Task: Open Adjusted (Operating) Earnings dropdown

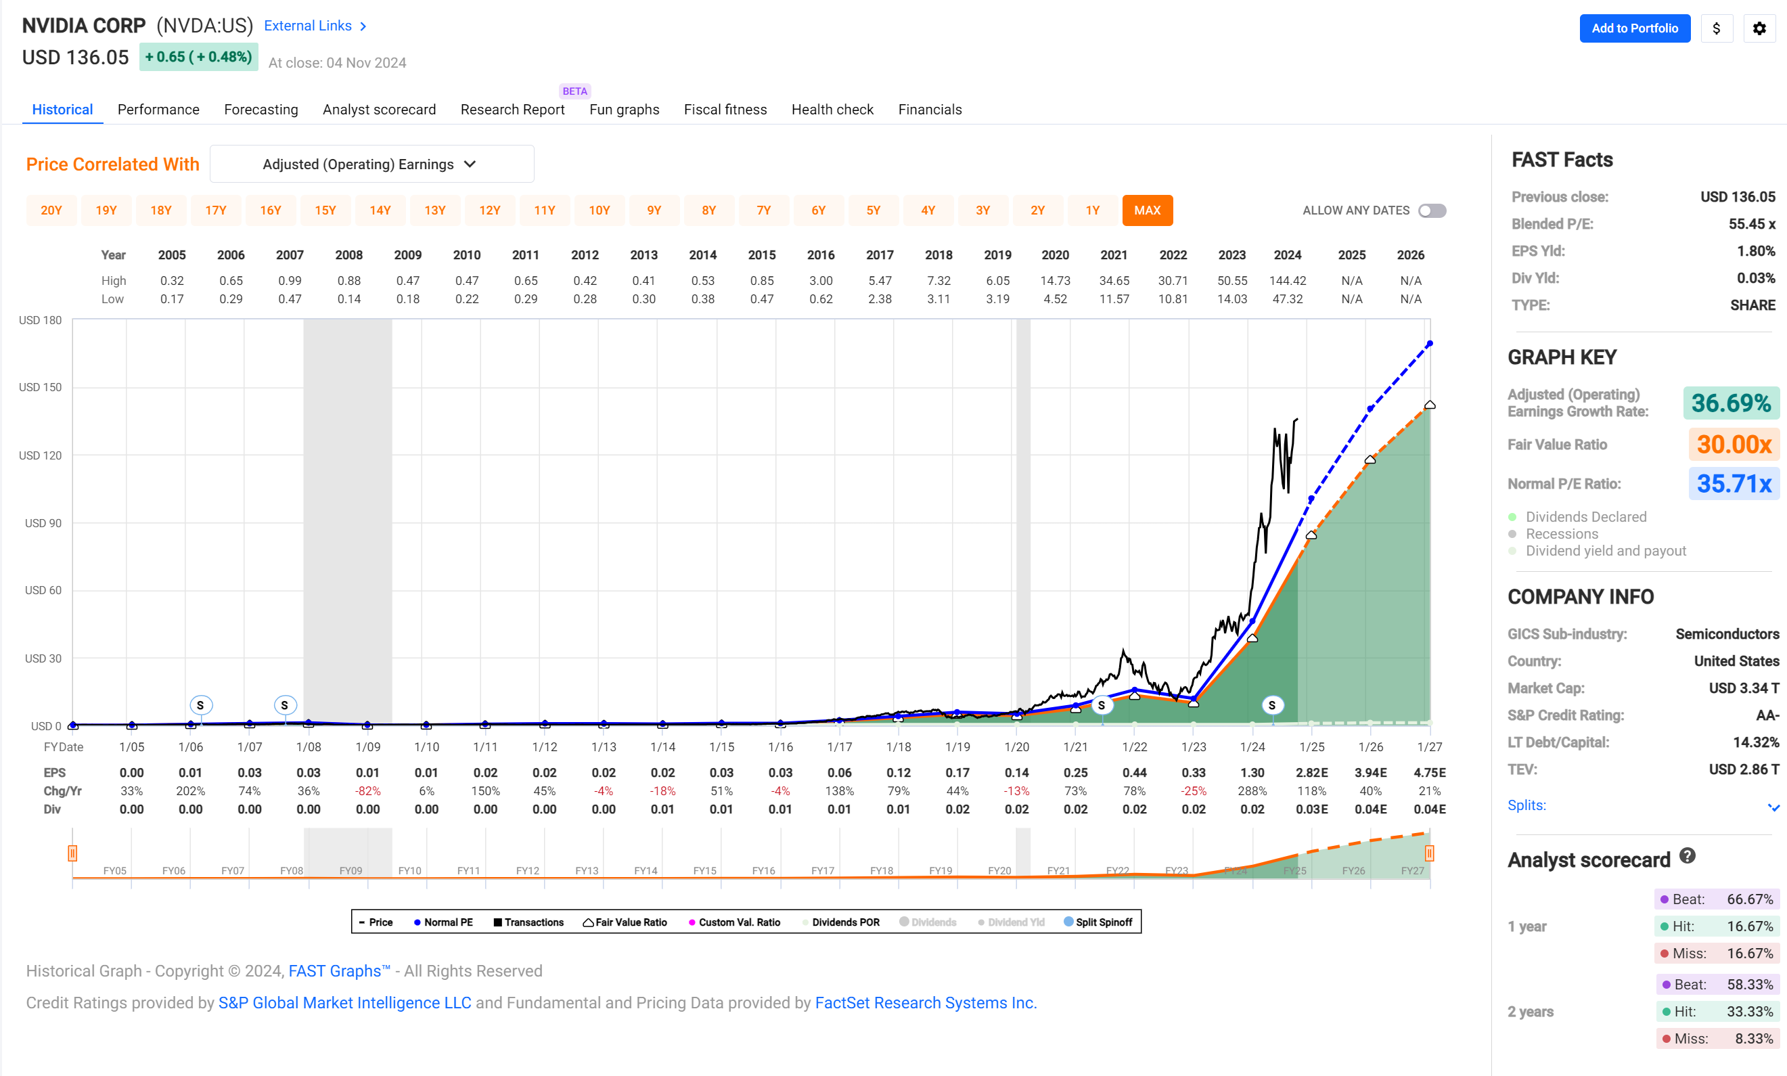Action: 371,164
